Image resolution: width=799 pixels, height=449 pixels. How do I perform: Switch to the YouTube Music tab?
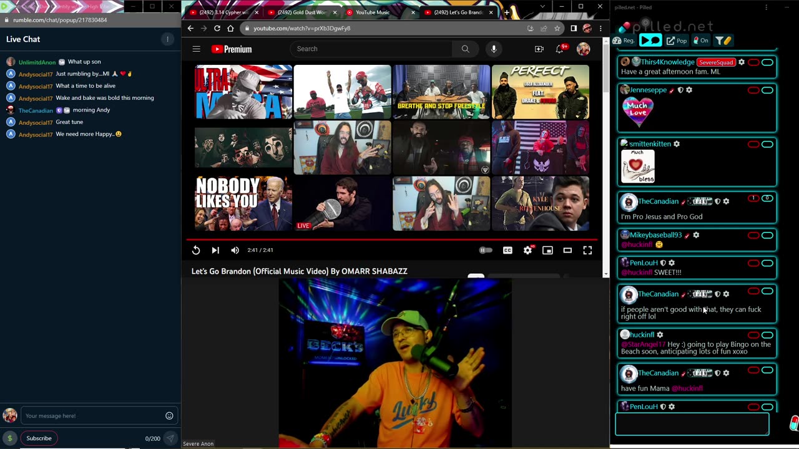[x=380, y=12]
